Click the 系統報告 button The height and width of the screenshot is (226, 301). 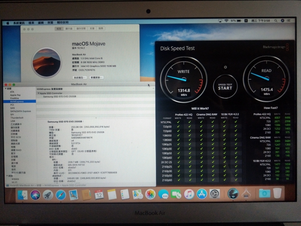pos(80,77)
